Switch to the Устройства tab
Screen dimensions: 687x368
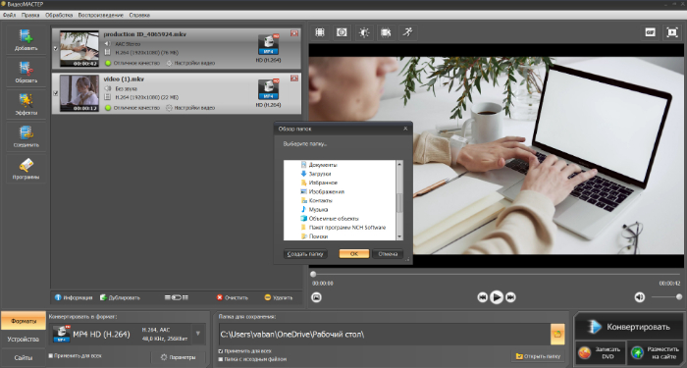[x=24, y=340]
